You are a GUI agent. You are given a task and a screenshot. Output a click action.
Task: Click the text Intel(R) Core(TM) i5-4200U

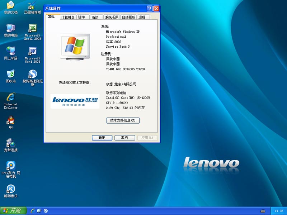pyautogui.click(x=128, y=98)
